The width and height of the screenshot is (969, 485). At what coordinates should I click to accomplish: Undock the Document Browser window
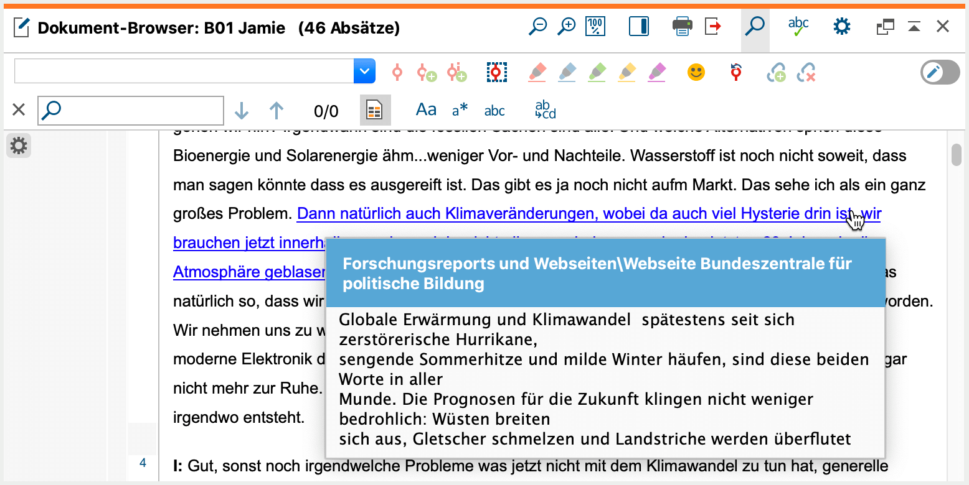tap(885, 27)
